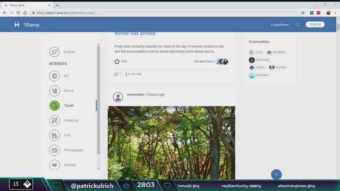The image size is (340, 191).
Task: Select the Film camera icon
Action: pyautogui.click(x=54, y=135)
